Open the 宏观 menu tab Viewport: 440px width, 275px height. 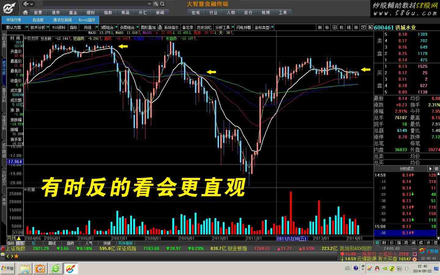[x=196, y=13]
